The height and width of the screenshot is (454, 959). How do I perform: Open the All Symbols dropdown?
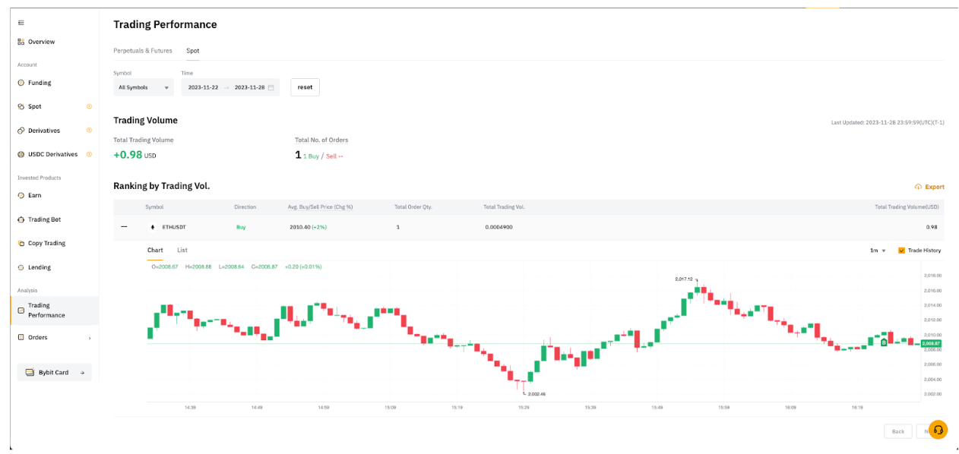pyautogui.click(x=144, y=87)
